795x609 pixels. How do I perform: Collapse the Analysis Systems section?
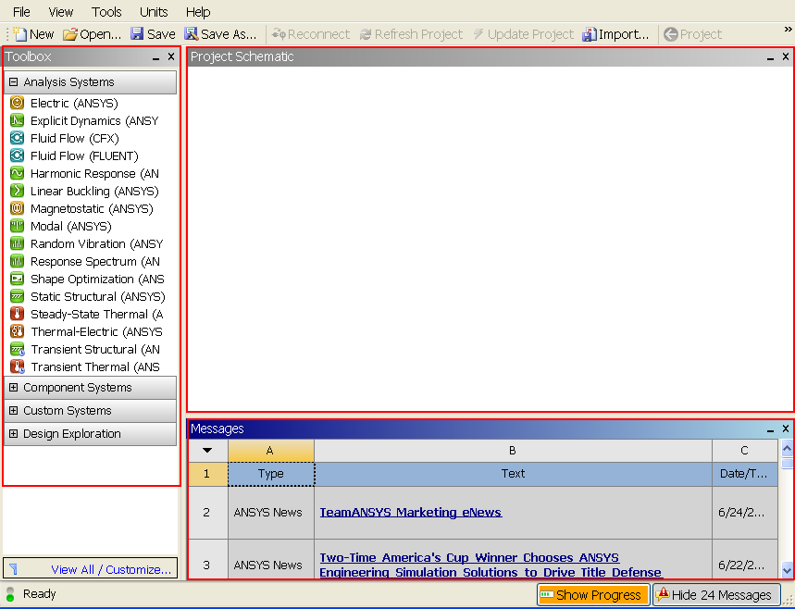click(14, 81)
